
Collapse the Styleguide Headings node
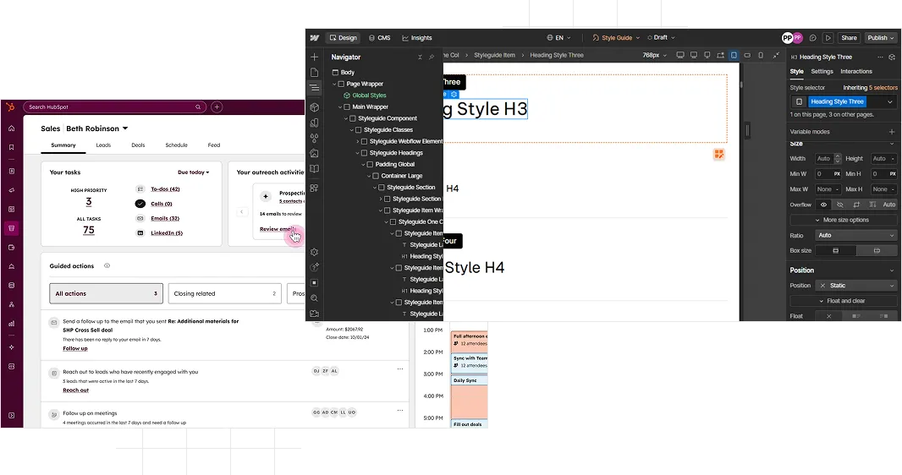click(357, 153)
